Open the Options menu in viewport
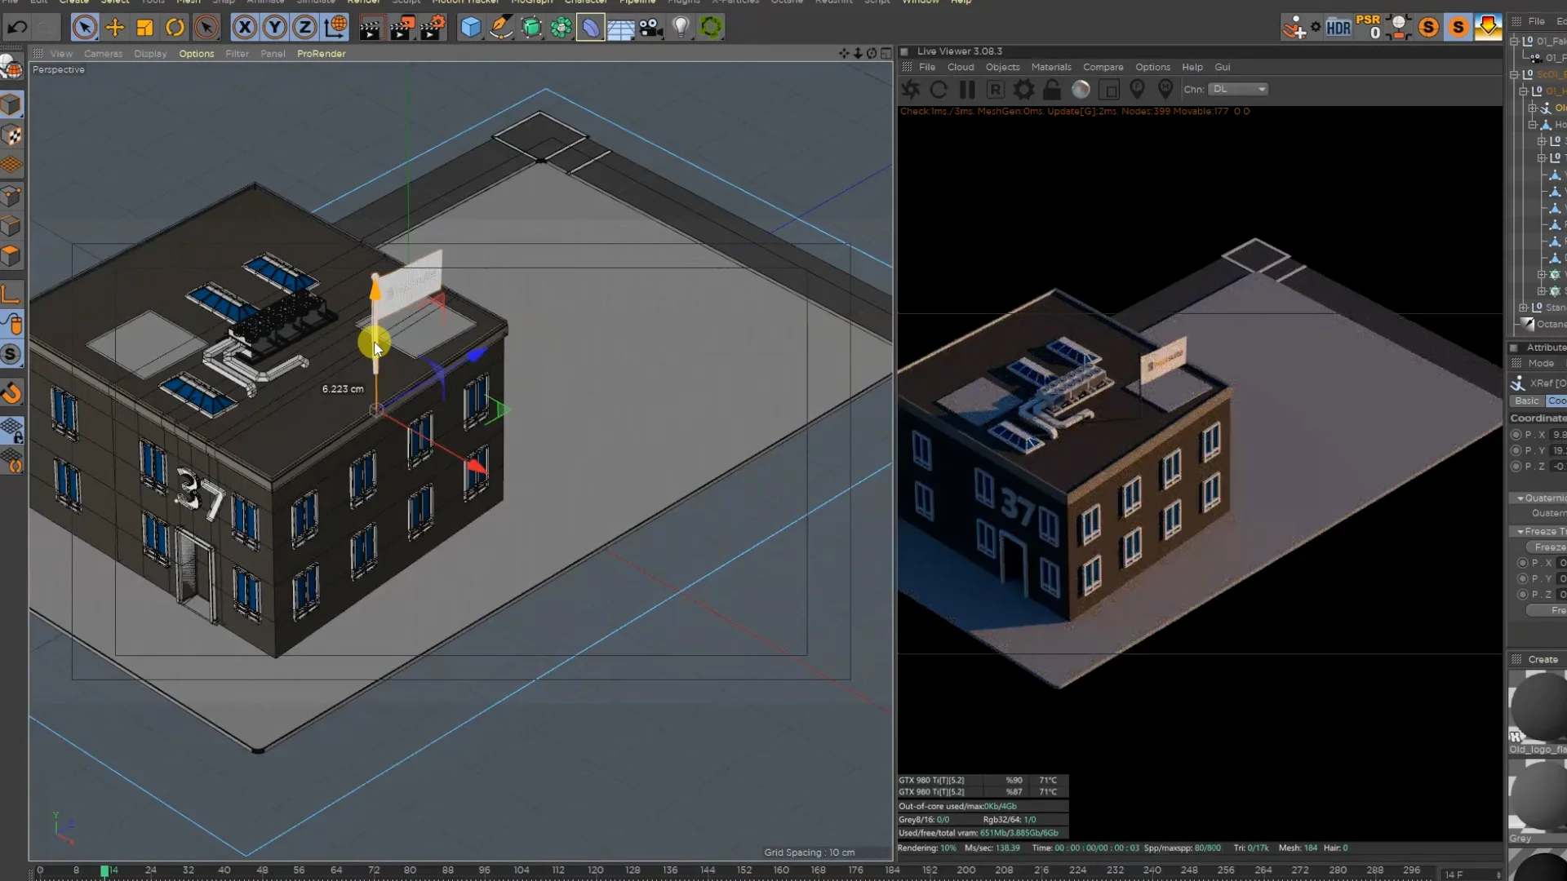 click(197, 54)
